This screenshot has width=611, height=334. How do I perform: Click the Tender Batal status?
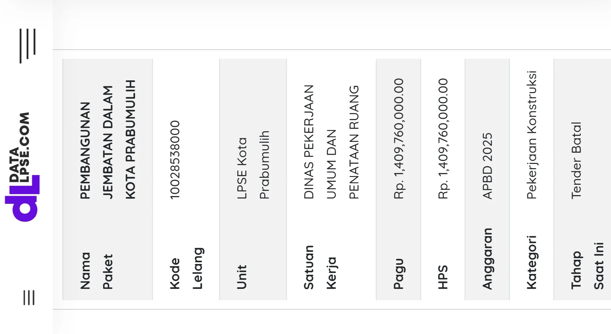click(x=576, y=160)
